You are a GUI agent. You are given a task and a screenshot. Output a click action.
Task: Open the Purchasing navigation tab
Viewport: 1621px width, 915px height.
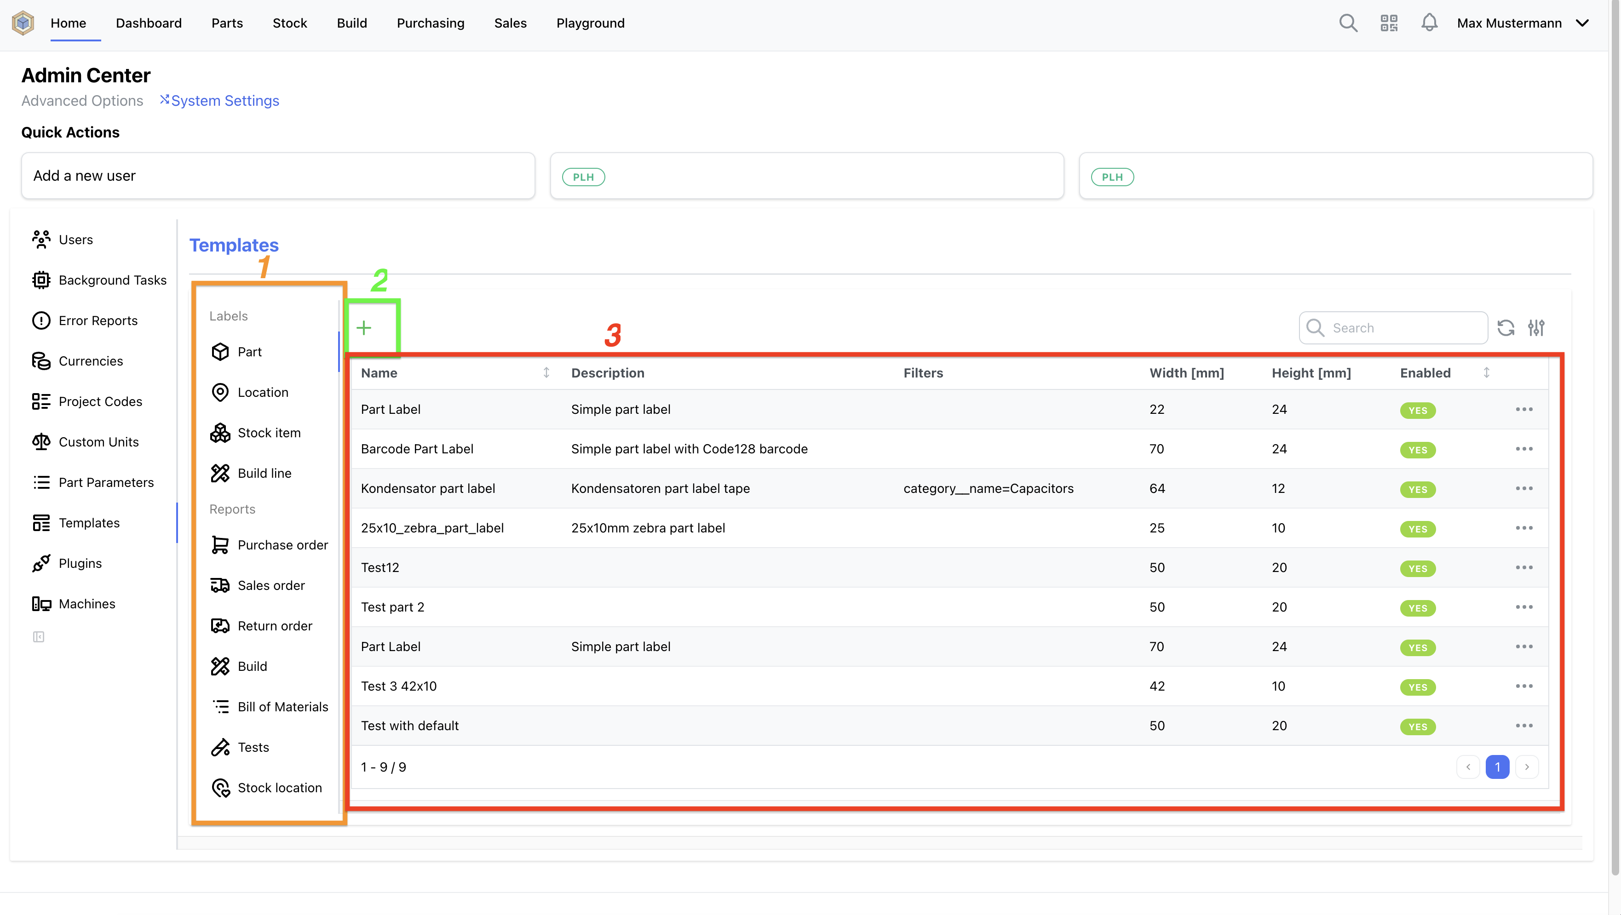point(431,23)
